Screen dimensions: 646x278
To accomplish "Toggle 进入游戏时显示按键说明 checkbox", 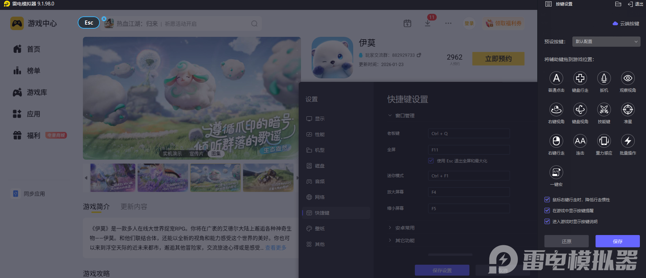I will click(547, 221).
